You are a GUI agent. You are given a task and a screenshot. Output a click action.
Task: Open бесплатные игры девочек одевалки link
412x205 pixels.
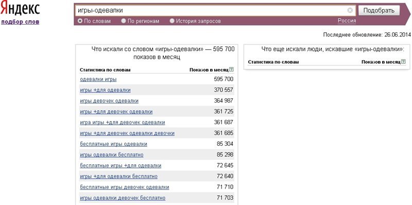point(125,187)
